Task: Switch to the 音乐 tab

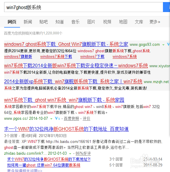Action: [75, 22]
